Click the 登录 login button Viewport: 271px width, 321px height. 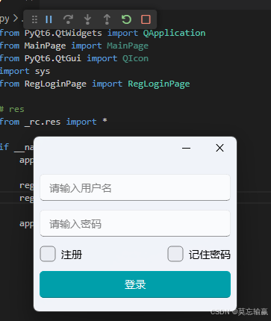135,284
